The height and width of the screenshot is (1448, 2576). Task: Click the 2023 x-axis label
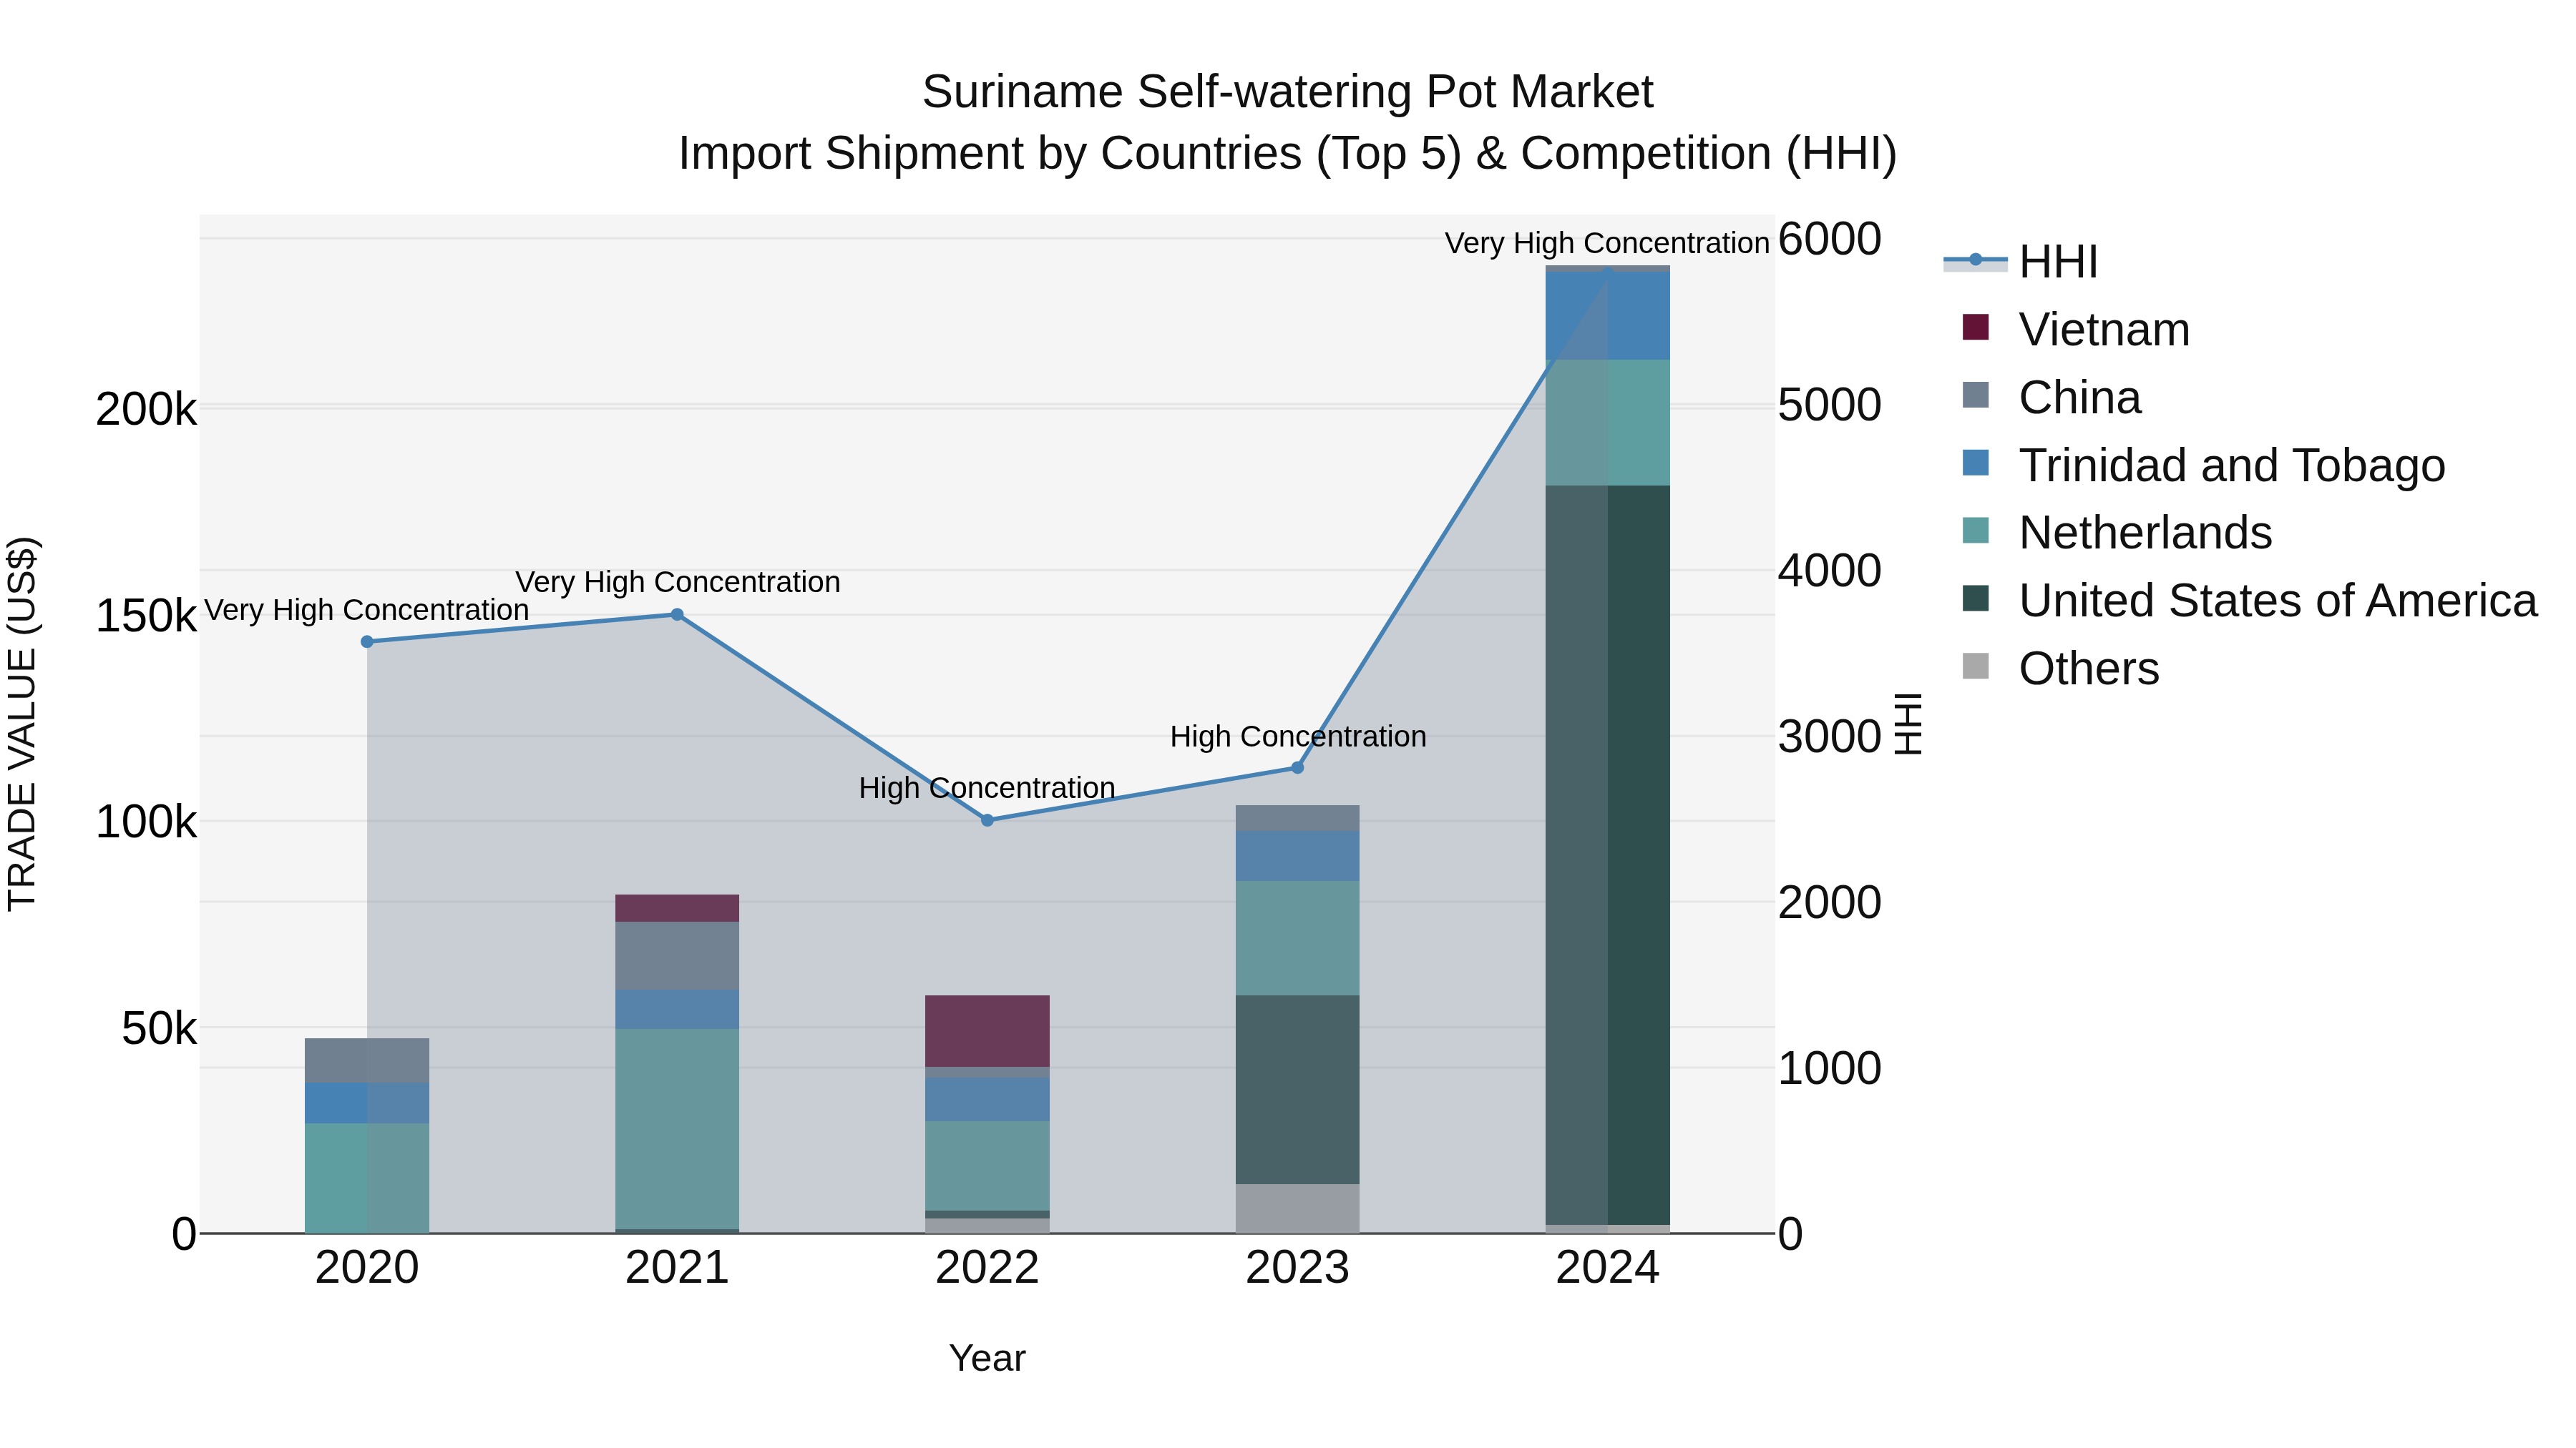coord(1297,1268)
